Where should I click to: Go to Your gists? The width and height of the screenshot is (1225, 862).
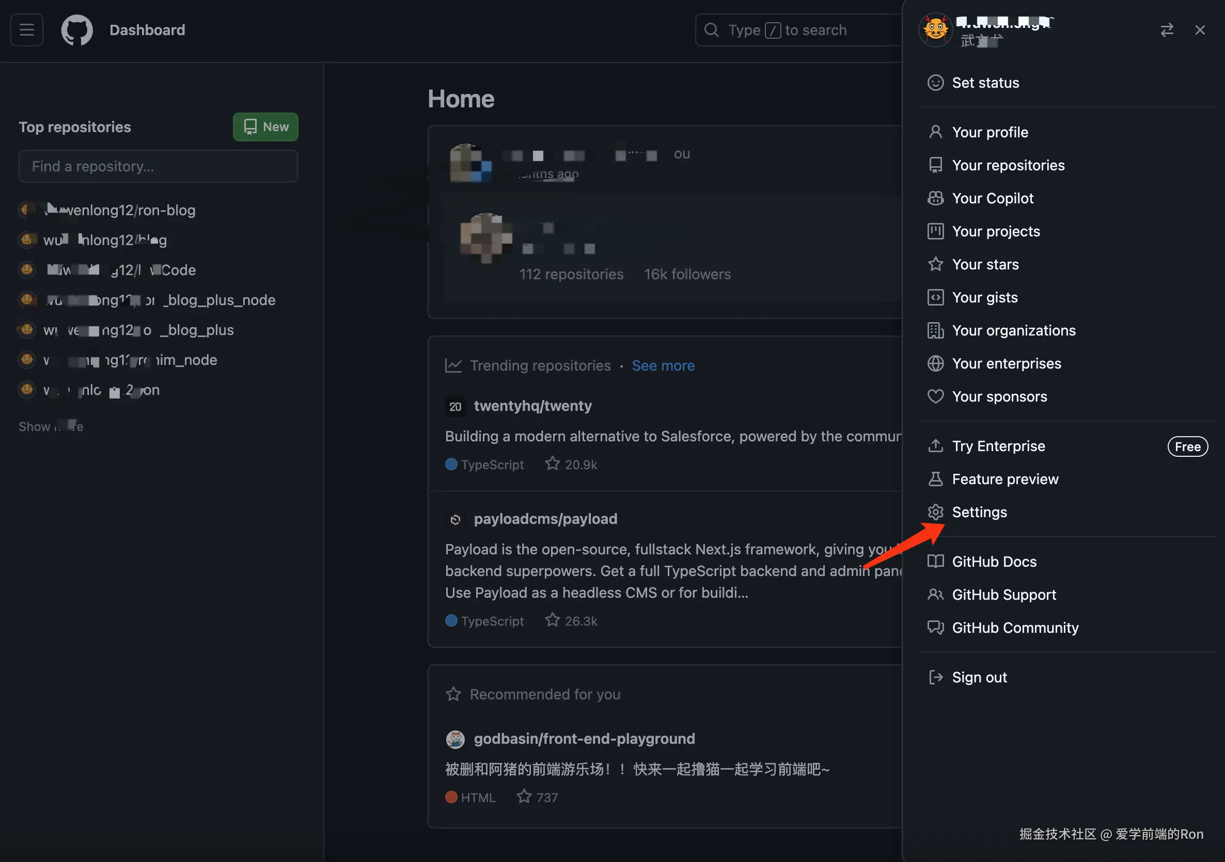pyautogui.click(x=984, y=298)
